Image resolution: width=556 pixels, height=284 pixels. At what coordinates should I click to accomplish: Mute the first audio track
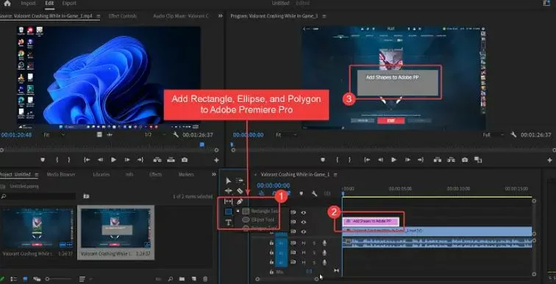pos(304,243)
